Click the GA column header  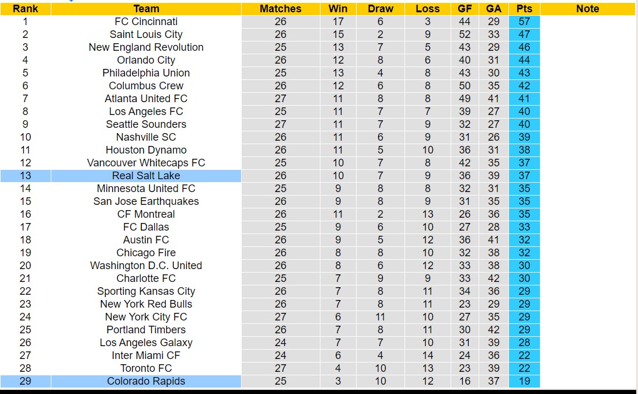(493, 9)
